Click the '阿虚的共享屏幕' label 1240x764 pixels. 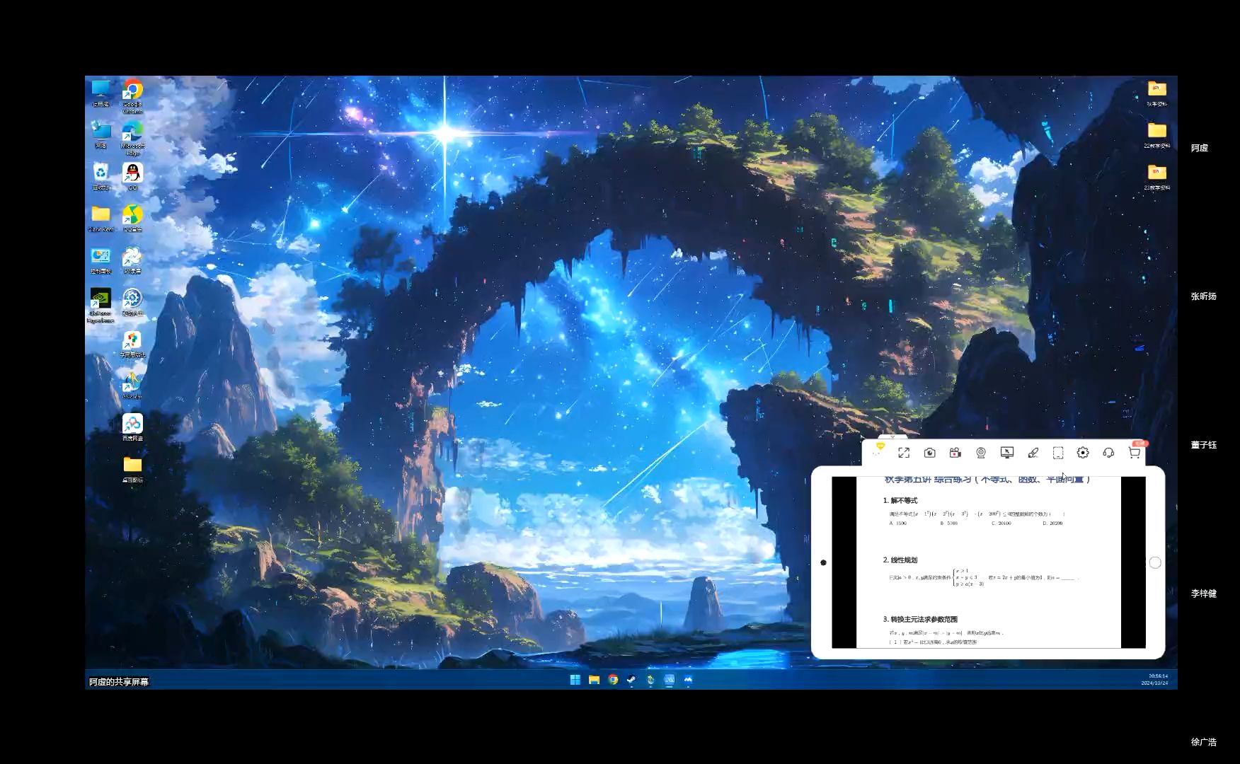pos(119,682)
